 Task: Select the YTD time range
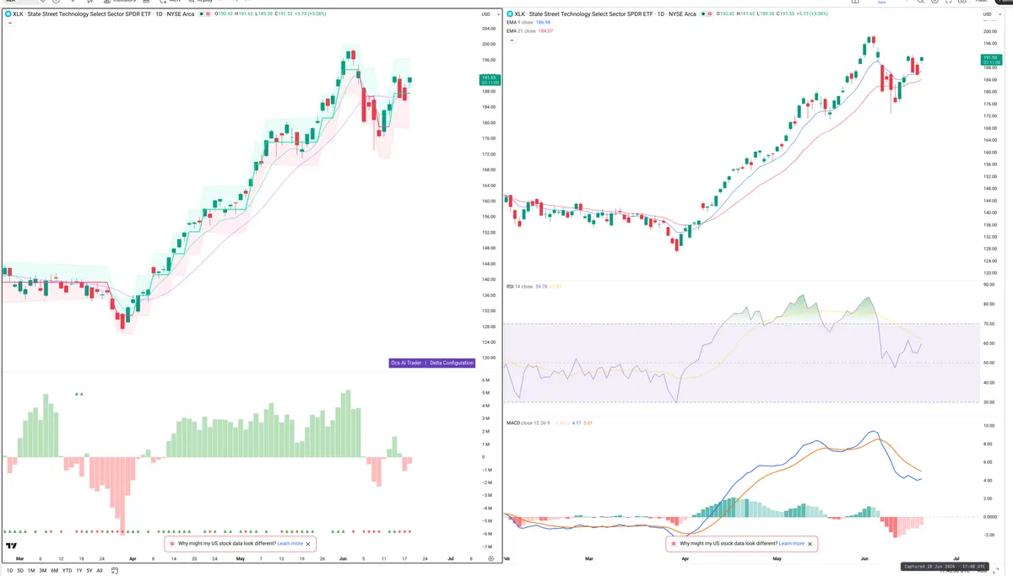tap(67, 571)
